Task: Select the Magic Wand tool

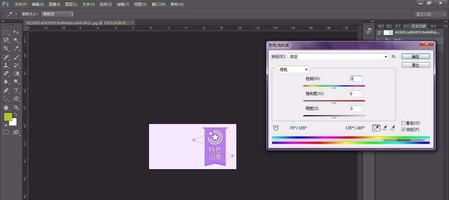Action: [17, 40]
